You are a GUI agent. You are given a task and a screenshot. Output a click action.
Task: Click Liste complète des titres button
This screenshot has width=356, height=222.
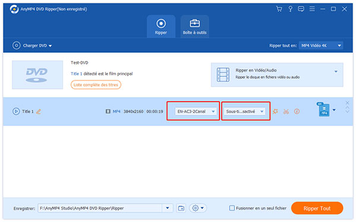(x=96, y=85)
